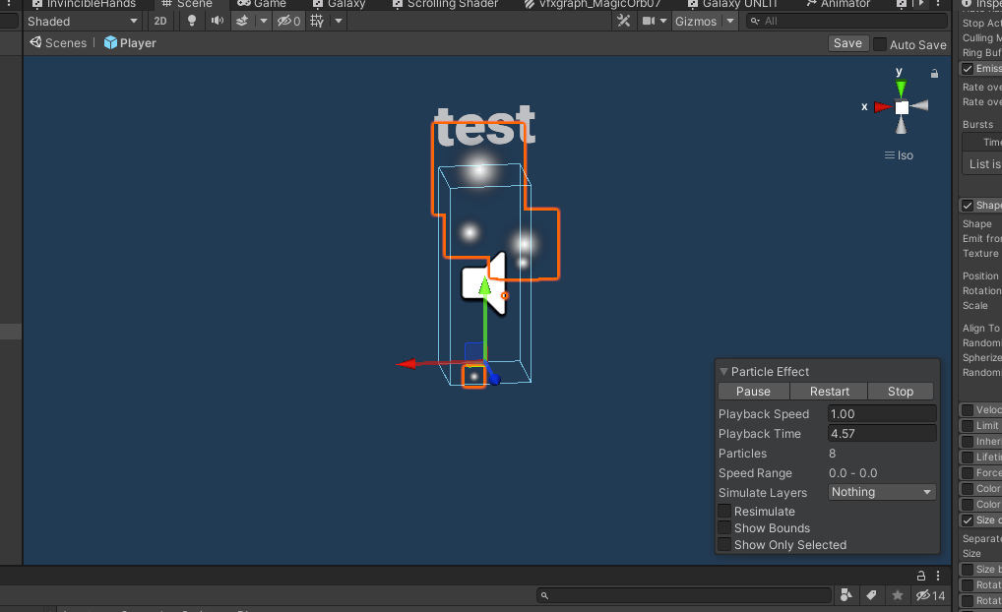This screenshot has width=1002, height=612.
Task: Click the scene camera settings icon
Action: [650, 21]
